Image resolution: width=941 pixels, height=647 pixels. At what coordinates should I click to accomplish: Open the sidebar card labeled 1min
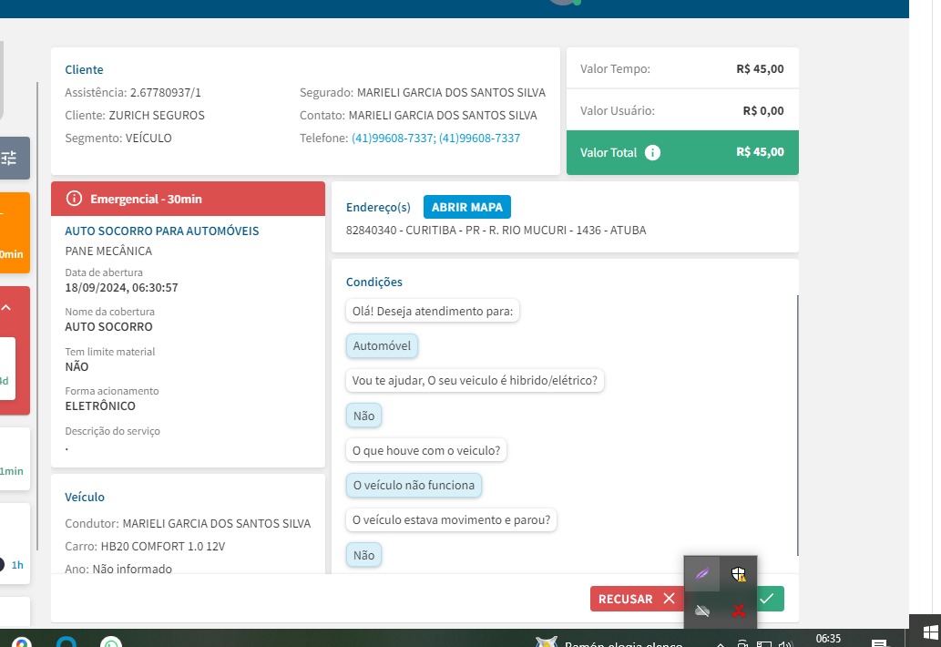tap(15, 458)
